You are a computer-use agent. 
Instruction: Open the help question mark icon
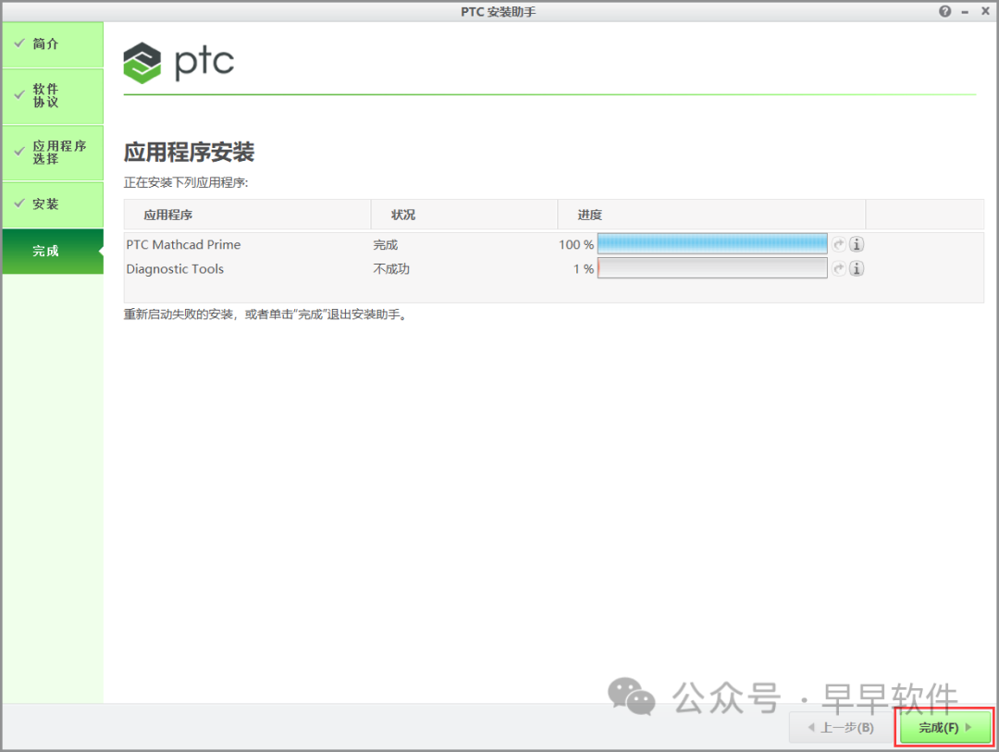click(x=944, y=11)
